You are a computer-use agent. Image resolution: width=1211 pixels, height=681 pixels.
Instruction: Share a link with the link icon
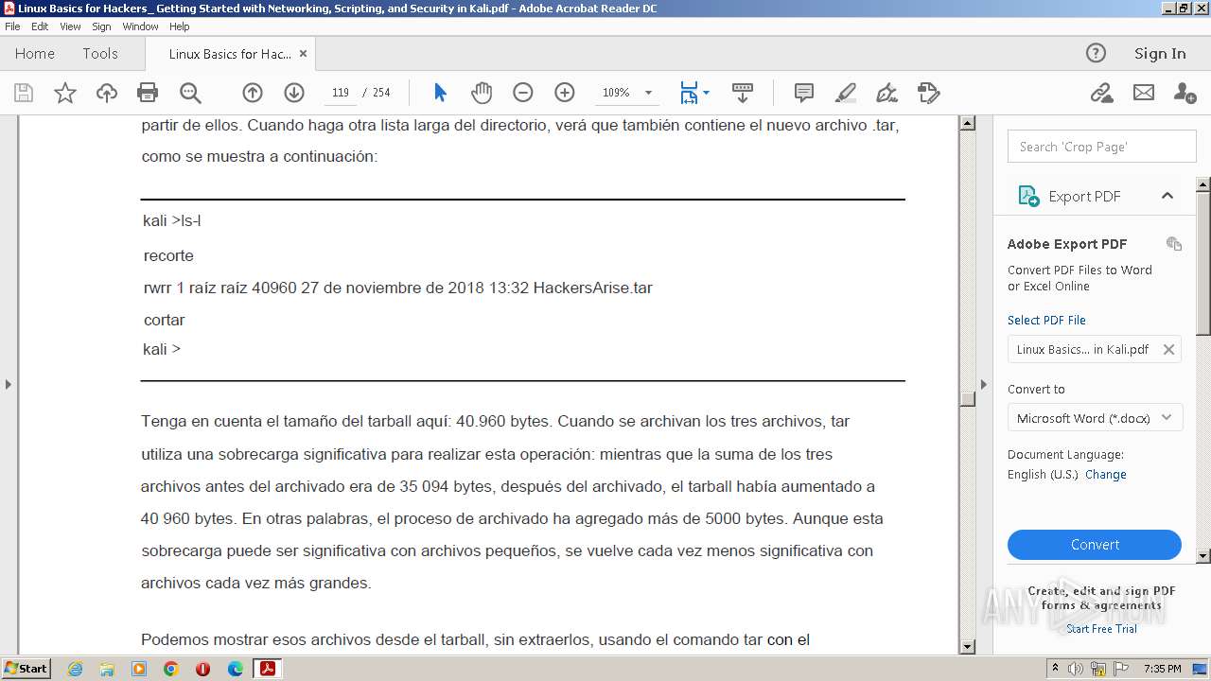(1101, 93)
